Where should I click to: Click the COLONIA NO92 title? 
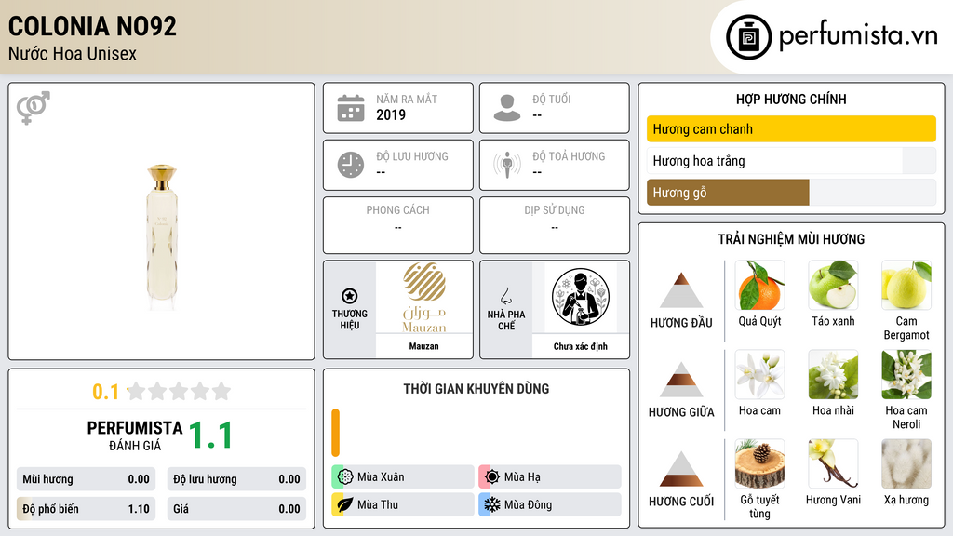pos(92,26)
